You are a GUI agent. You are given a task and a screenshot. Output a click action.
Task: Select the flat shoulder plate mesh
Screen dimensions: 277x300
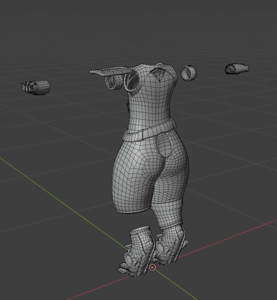[109, 70]
